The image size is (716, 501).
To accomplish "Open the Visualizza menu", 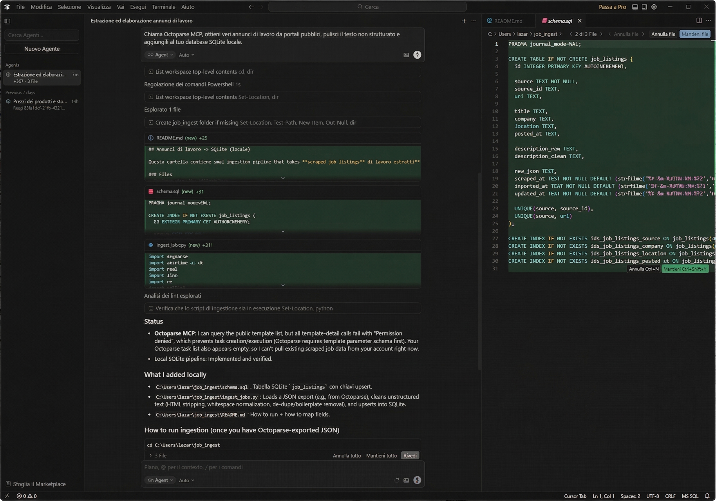I will click(99, 7).
